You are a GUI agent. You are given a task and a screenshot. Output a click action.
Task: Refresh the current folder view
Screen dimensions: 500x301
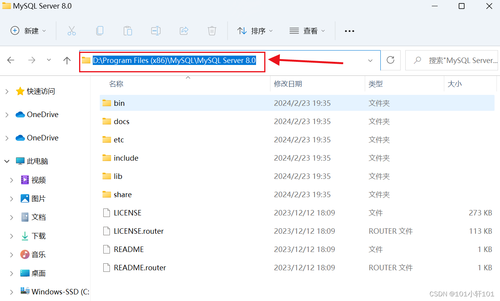pos(390,60)
